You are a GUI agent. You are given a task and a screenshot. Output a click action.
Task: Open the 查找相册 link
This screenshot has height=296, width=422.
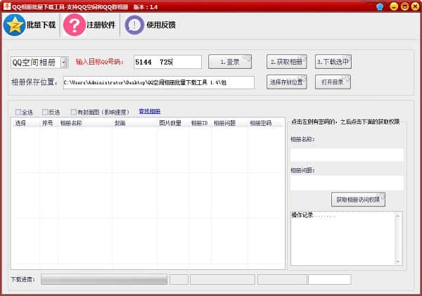coord(149,111)
